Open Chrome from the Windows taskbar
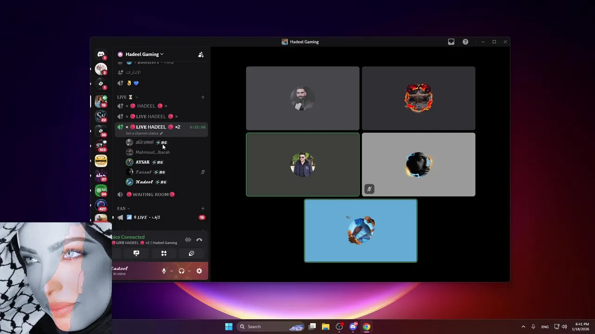 (366, 327)
